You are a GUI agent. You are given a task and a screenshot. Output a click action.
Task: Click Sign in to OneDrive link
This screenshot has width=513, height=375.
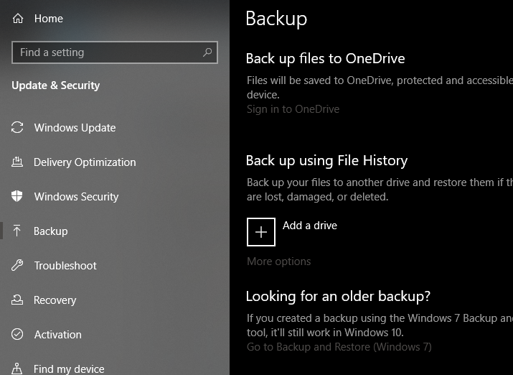tap(293, 109)
